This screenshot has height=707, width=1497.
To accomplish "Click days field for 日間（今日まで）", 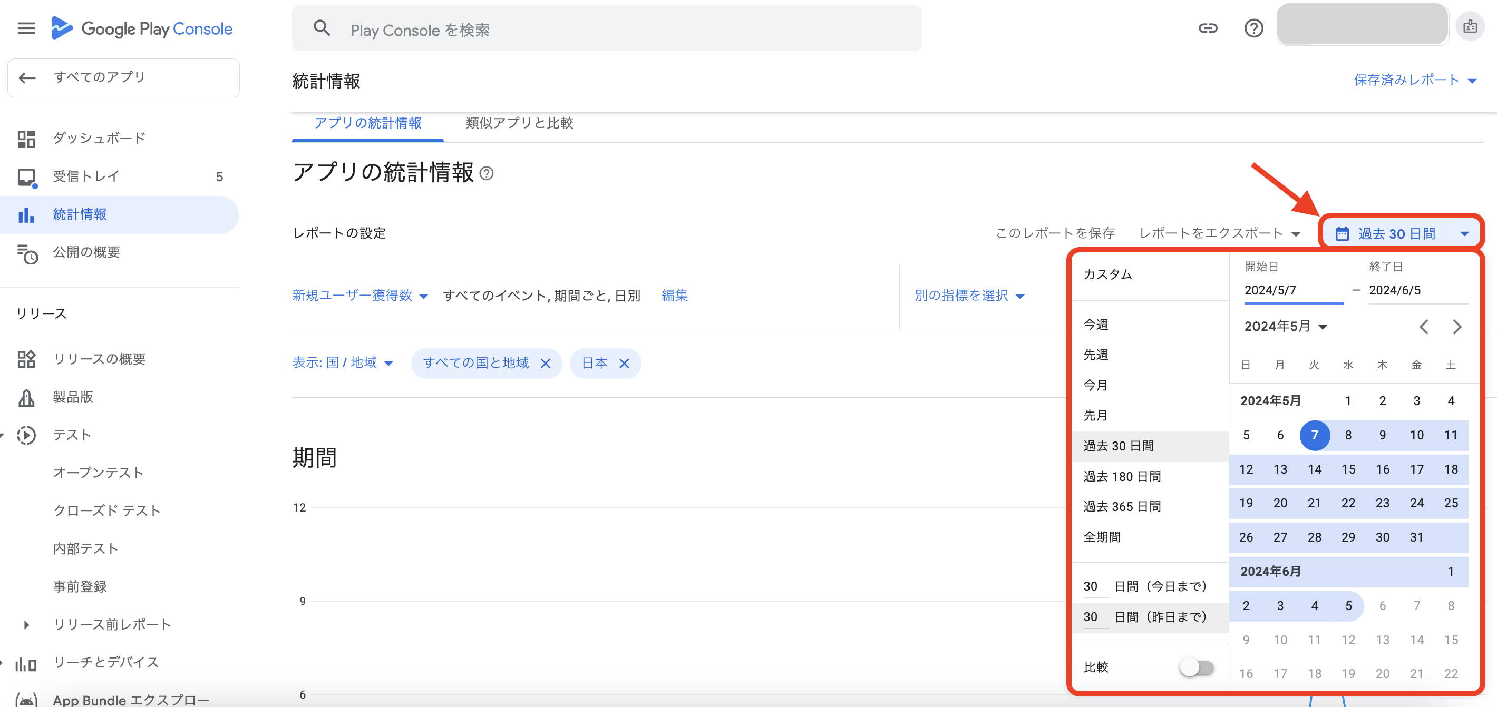I will [x=1096, y=587].
